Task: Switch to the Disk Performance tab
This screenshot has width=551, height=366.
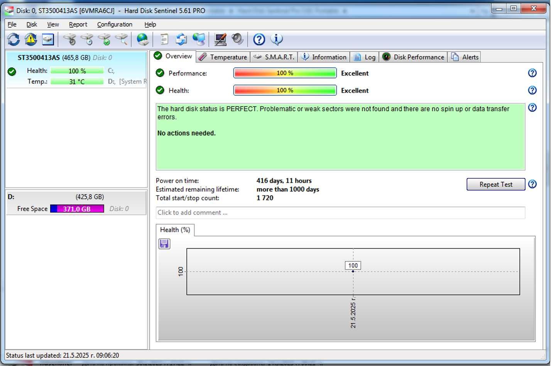Action: click(413, 57)
